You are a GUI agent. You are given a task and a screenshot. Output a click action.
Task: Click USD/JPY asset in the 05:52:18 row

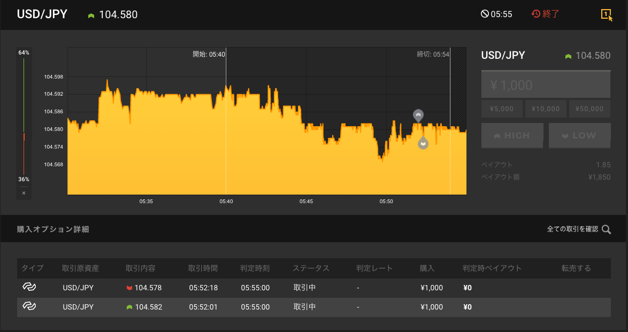click(x=78, y=288)
